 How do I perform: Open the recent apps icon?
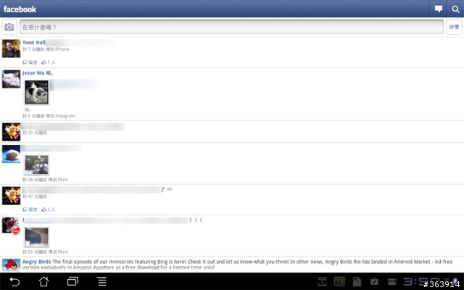[72, 281]
